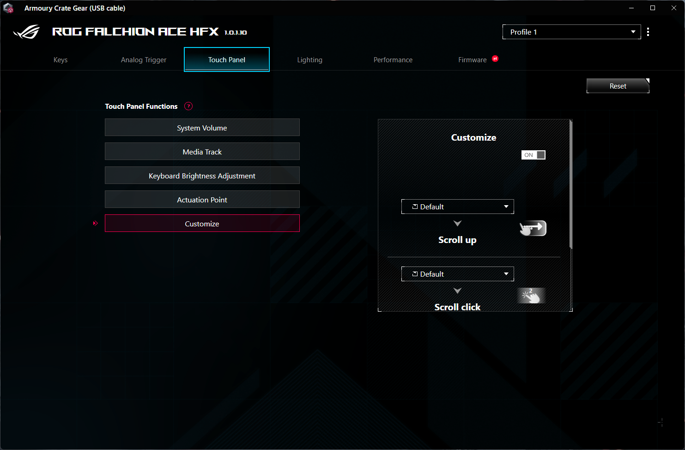Click the Touch Panel Functions heading
The width and height of the screenshot is (685, 450).
141,106
